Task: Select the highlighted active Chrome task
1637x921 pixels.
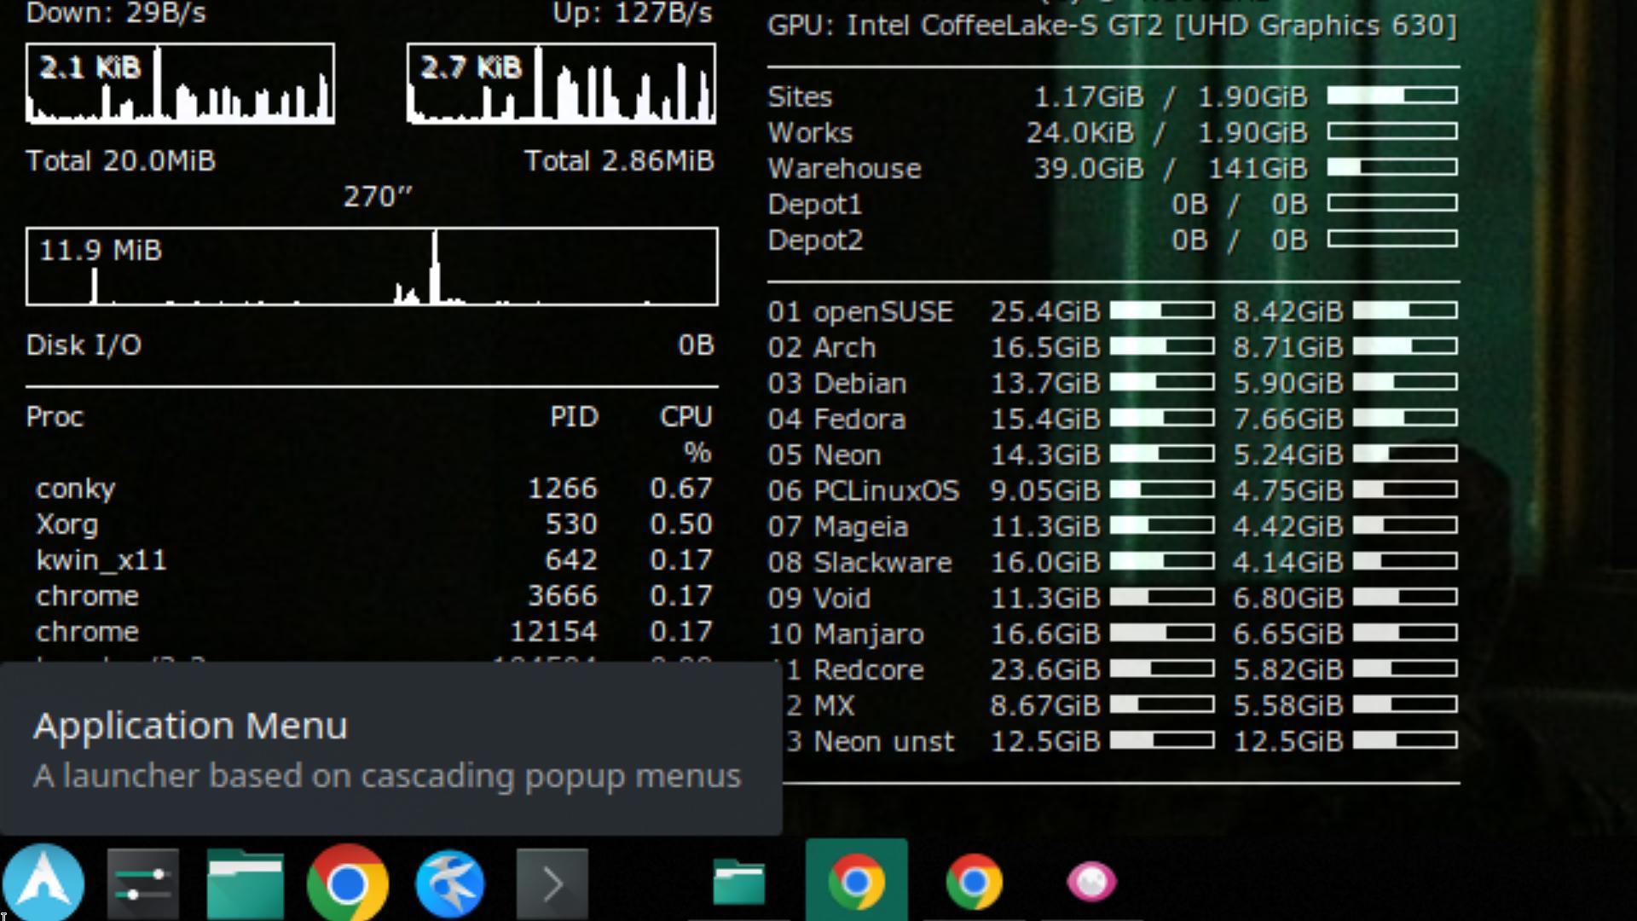Action: pyautogui.click(x=856, y=882)
